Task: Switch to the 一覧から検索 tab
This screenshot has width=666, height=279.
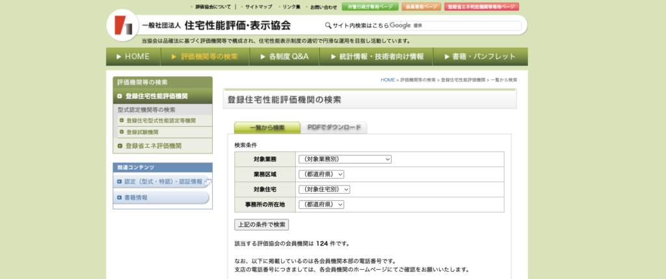Action: 267,127
